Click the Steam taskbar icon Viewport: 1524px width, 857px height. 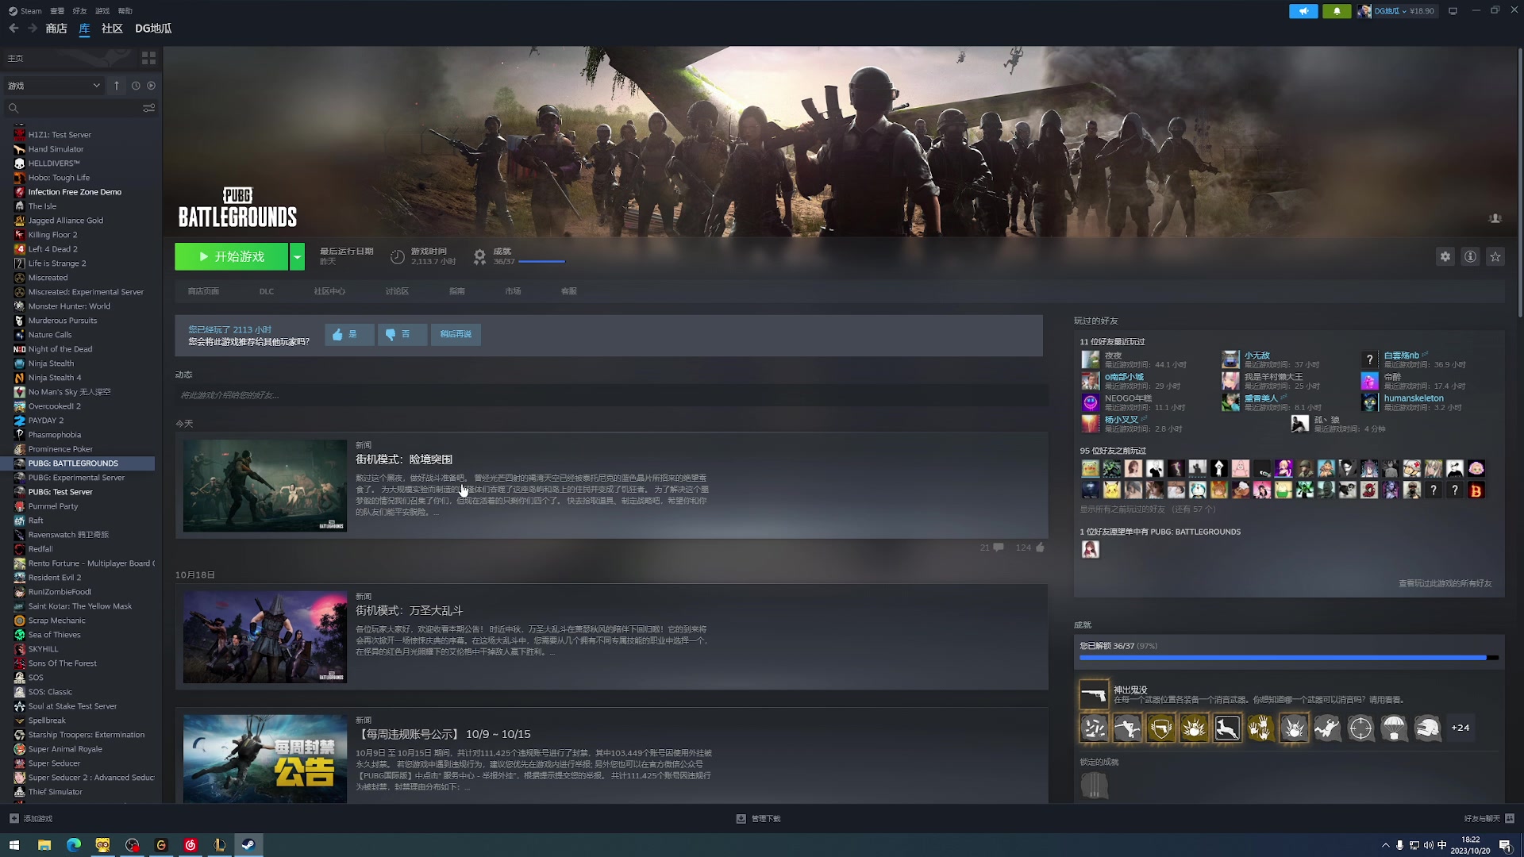(248, 845)
